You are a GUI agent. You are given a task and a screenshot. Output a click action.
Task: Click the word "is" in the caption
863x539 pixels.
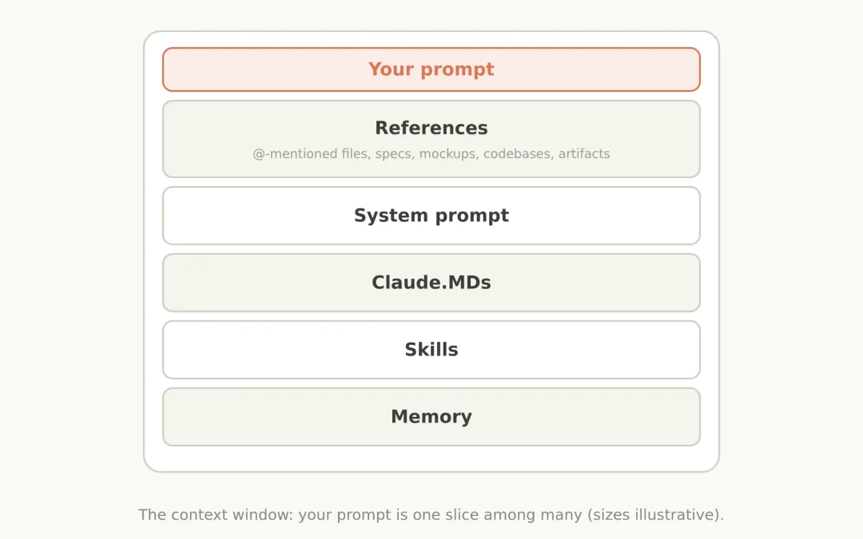pos(402,515)
